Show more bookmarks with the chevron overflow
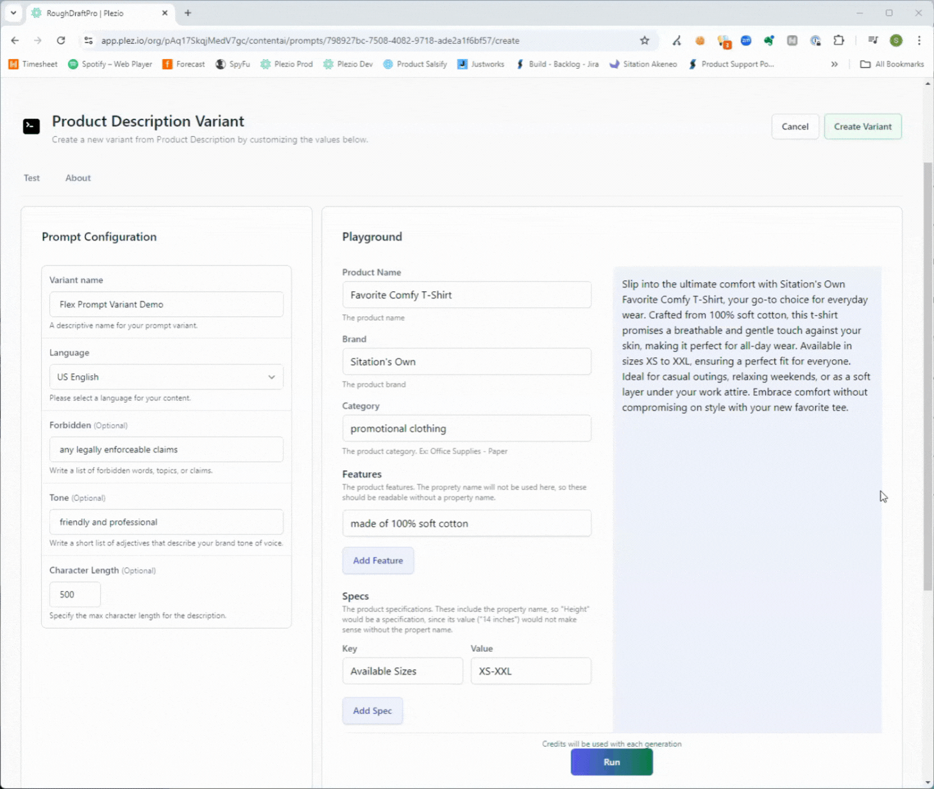This screenshot has height=789, width=934. tap(834, 64)
